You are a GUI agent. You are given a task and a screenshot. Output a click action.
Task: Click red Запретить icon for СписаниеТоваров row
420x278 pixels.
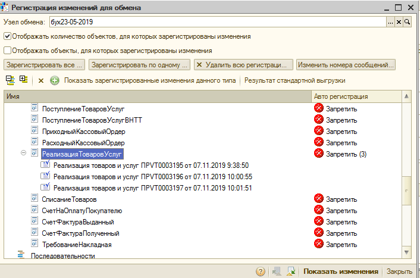319,199
